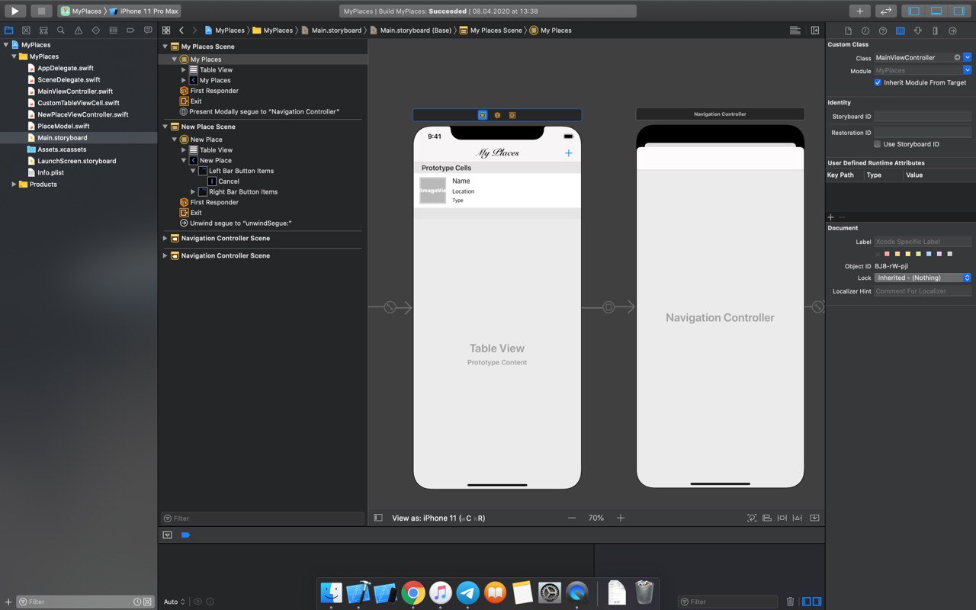Open Telegram from the Dock
The height and width of the screenshot is (610, 976).
[468, 592]
